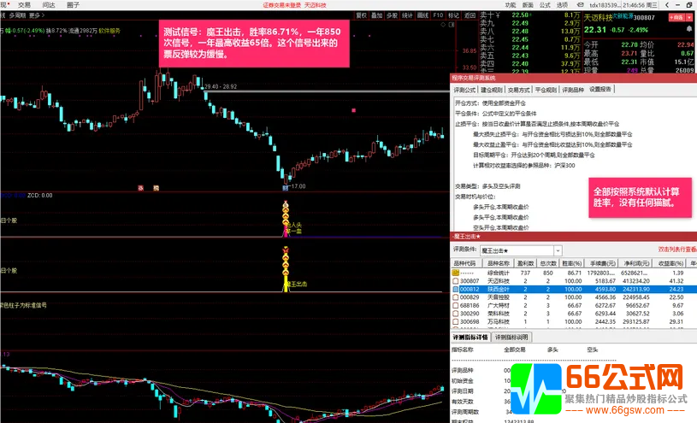Open the 交易 menu

point(24,4)
